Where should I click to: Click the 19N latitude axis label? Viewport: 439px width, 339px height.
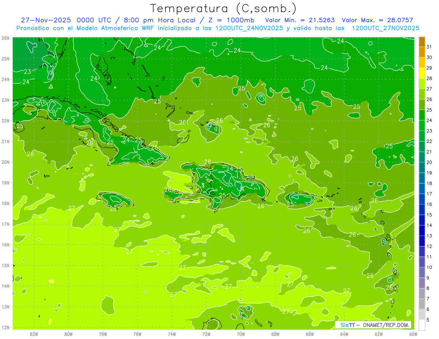click(5, 182)
